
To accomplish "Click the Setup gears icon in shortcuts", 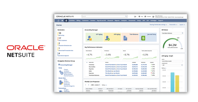I will pos(61,73).
